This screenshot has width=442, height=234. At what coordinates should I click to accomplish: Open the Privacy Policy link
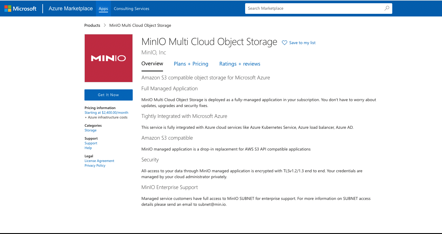[x=95, y=166]
